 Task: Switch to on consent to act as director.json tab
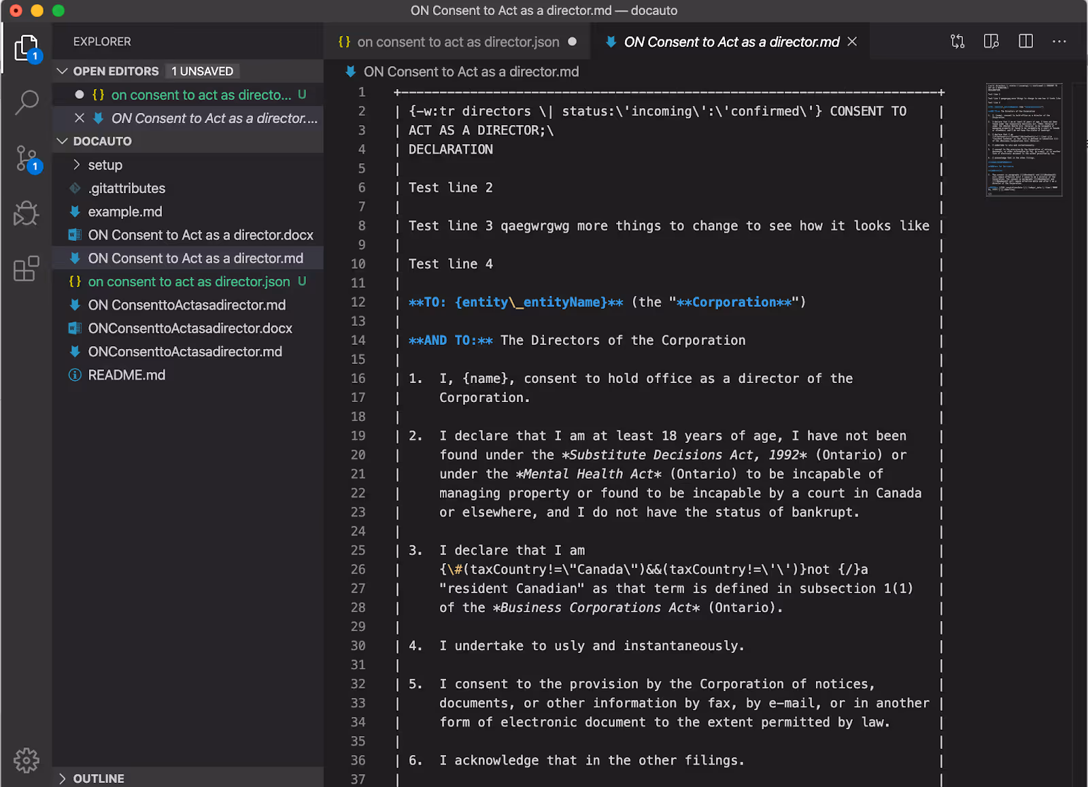[x=458, y=41]
